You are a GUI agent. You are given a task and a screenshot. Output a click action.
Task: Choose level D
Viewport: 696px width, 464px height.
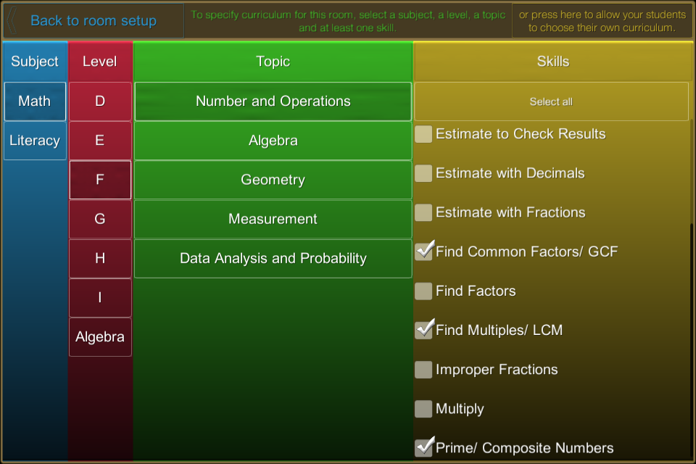click(x=100, y=101)
